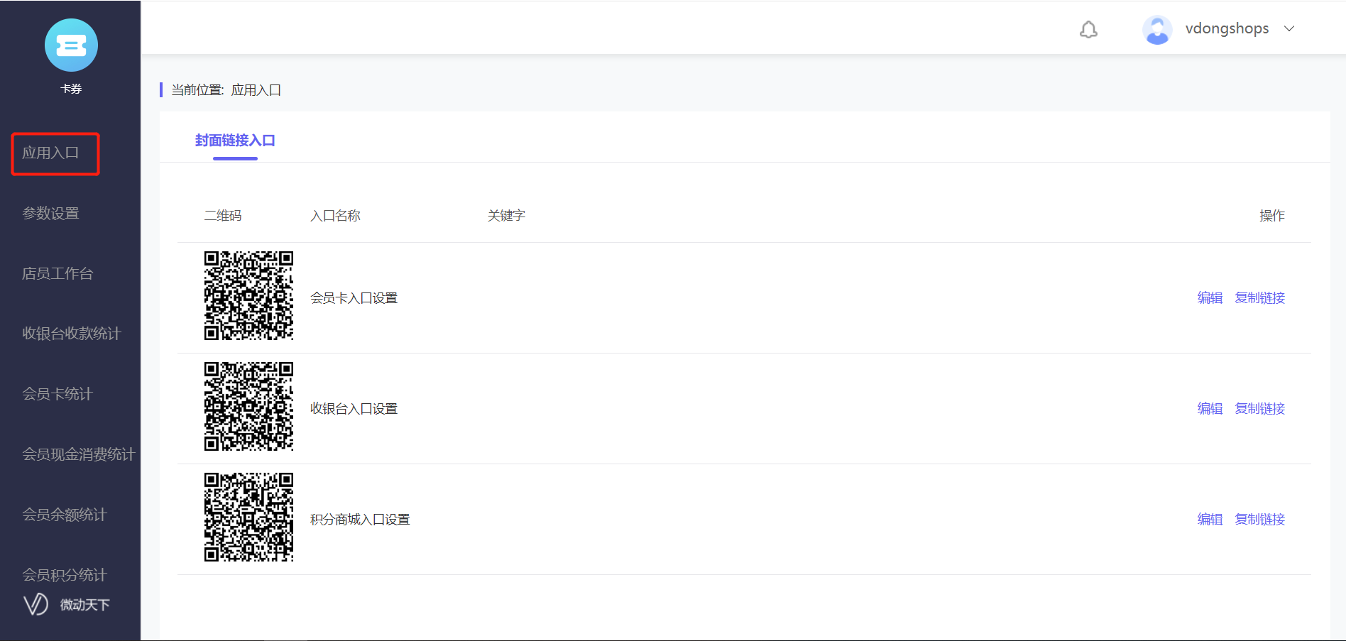
Task: Click the QR code for 积分商城入口设置
Action: click(248, 517)
